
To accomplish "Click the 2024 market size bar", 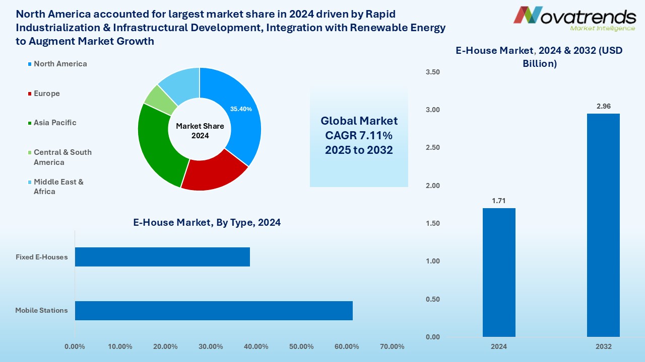I will 499,273.
